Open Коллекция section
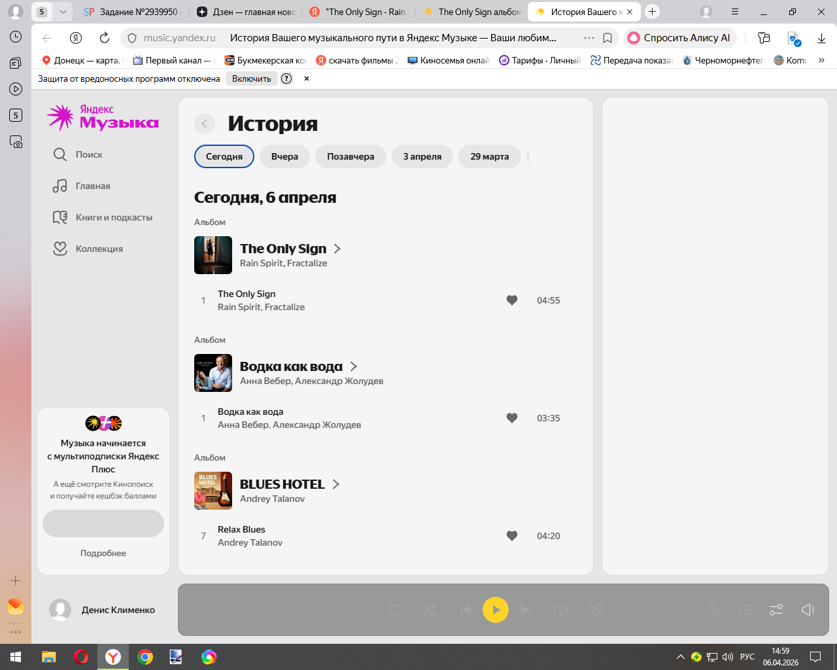This screenshot has width=837, height=670. pyautogui.click(x=88, y=249)
